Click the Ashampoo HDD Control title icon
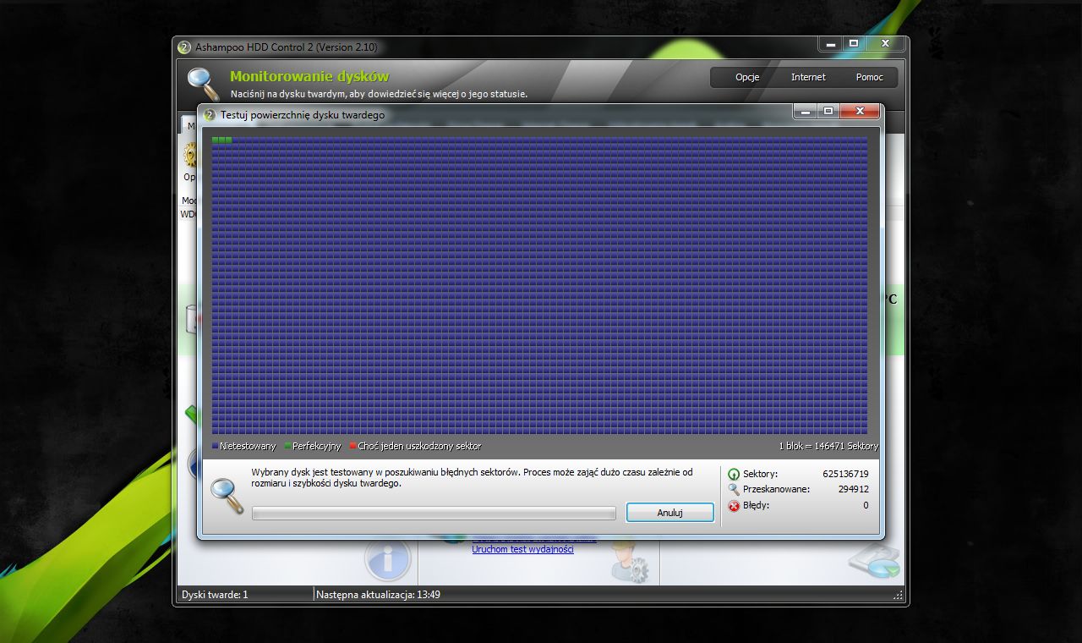This screenshot has width=1082, height=643. tap(184, 47)
